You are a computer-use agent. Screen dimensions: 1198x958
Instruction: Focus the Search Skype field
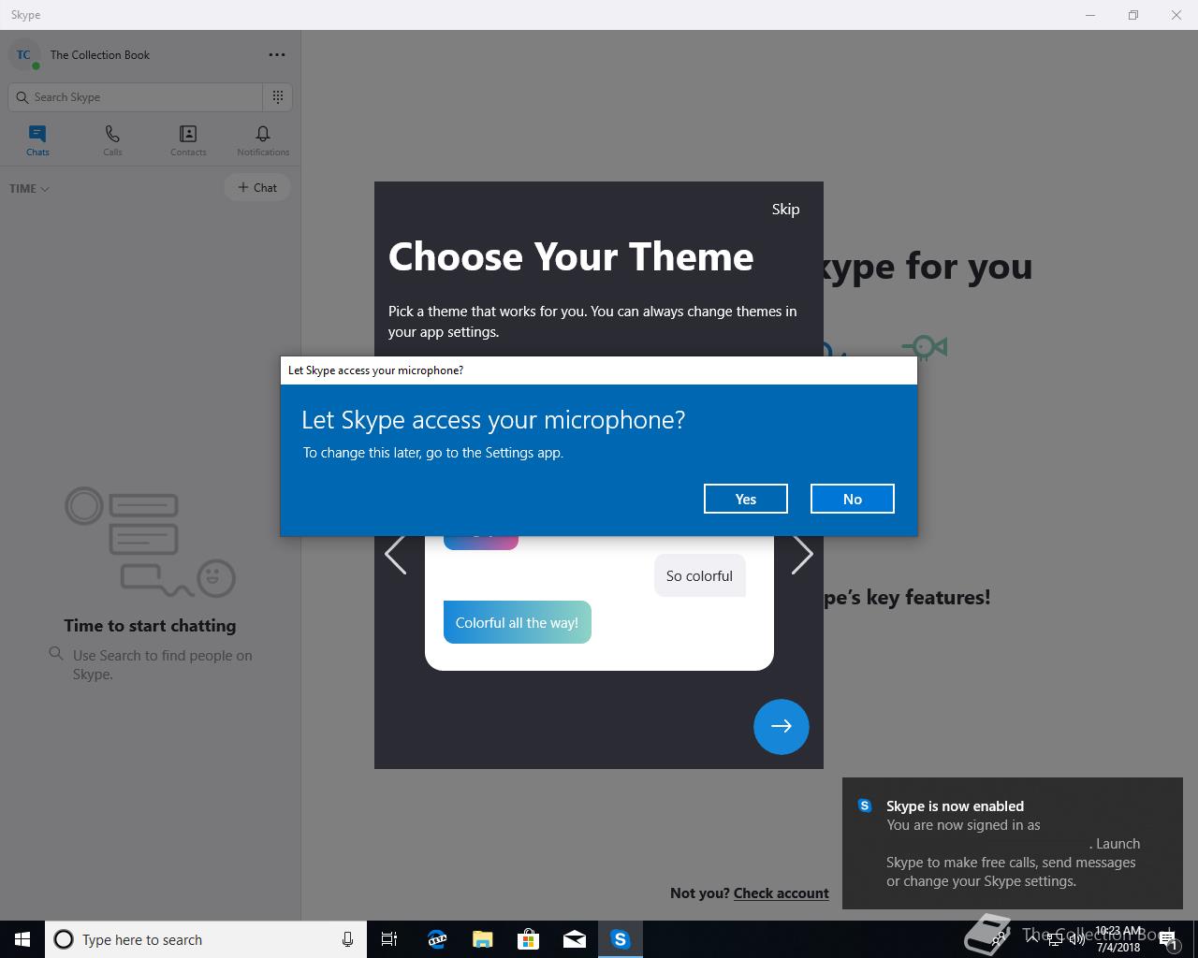click(x=136, y=96)
